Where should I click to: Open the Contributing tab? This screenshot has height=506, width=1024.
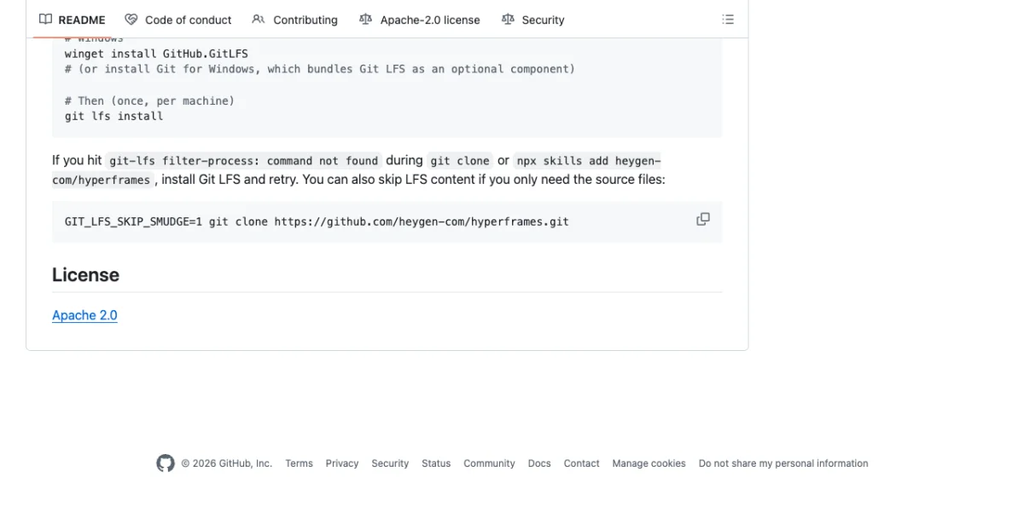[x=294, y=20]
